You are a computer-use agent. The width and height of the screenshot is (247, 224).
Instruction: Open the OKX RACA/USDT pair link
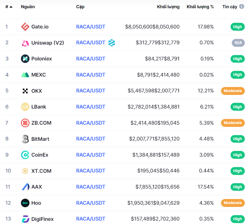click(x=91, y=91)
